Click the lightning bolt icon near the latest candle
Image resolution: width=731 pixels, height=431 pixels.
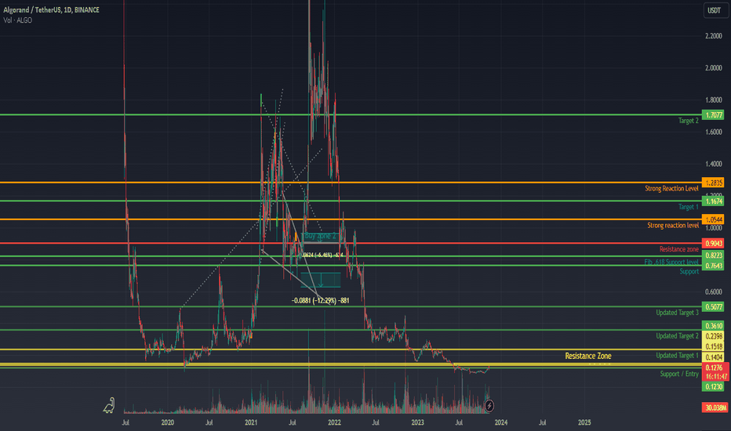(489, 406)
